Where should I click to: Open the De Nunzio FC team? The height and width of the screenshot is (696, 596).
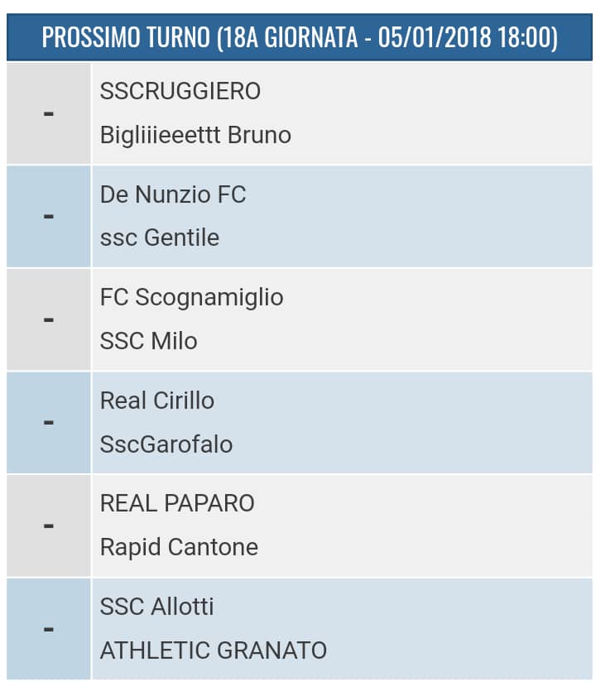pyautogui.click(x=173, y=194)
